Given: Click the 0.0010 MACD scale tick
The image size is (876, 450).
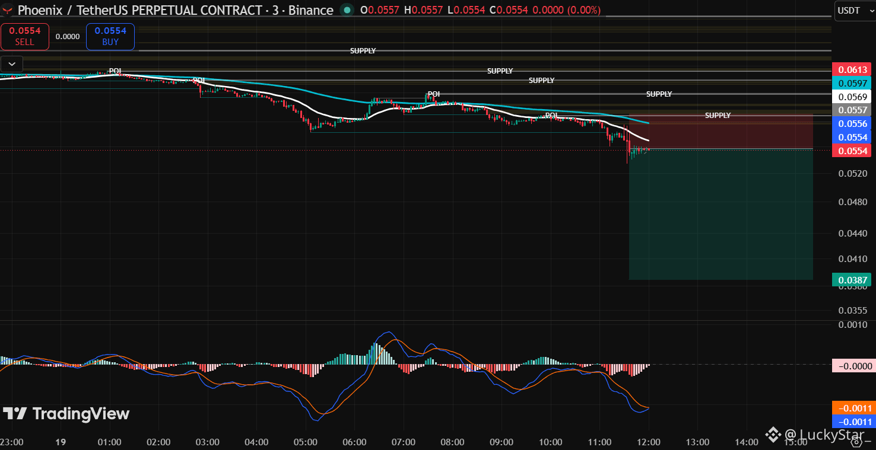Looking at the screenshot, I should click(853, 324).
